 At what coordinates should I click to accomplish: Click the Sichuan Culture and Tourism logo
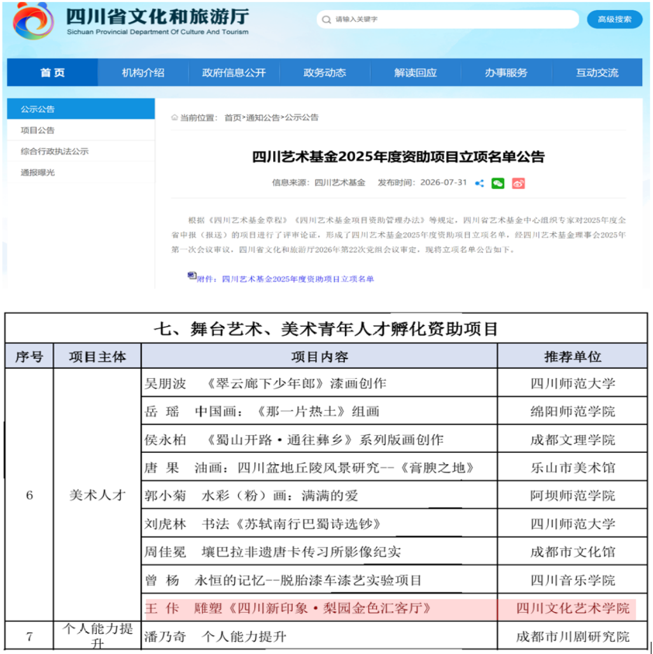tap(33, 21)
